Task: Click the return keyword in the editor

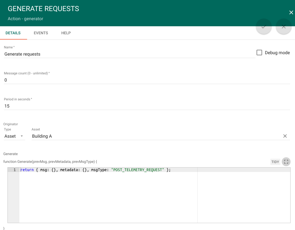Action: coord(27,170)
